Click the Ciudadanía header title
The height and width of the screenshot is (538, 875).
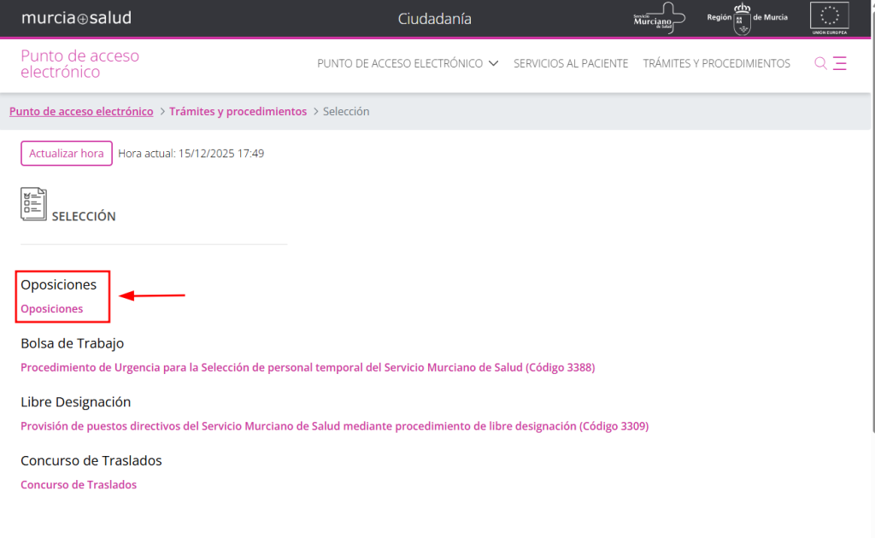(434, 19)
